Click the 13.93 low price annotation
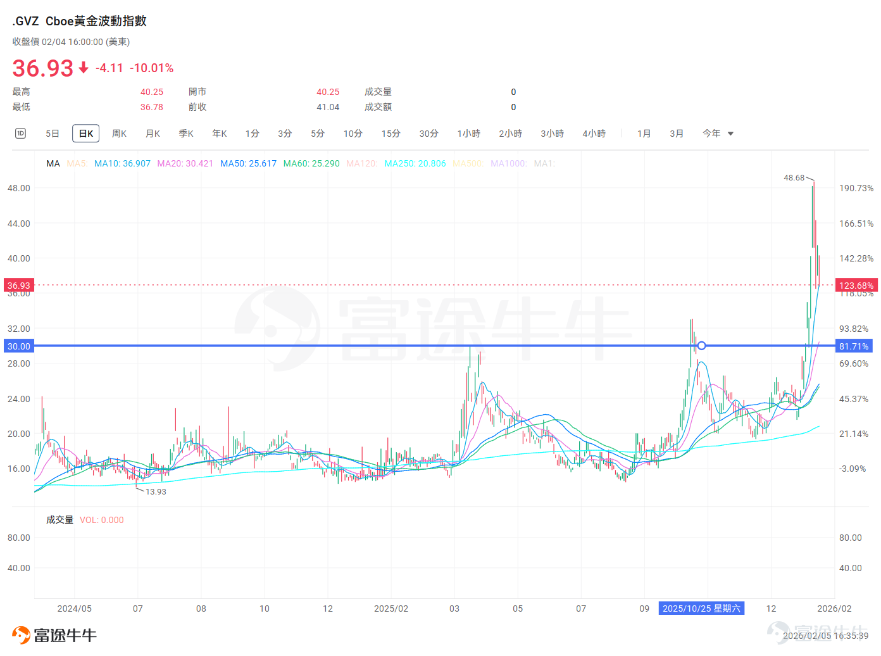Image resolution: width=881 pixels, height=656 pixels. (156, 491)
